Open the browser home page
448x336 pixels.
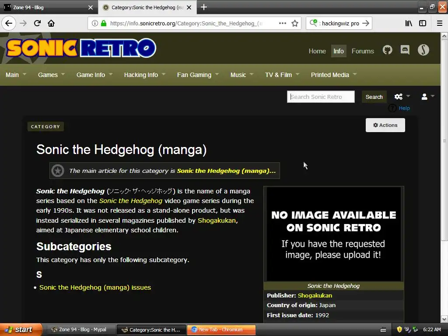[x=51, y=23]
